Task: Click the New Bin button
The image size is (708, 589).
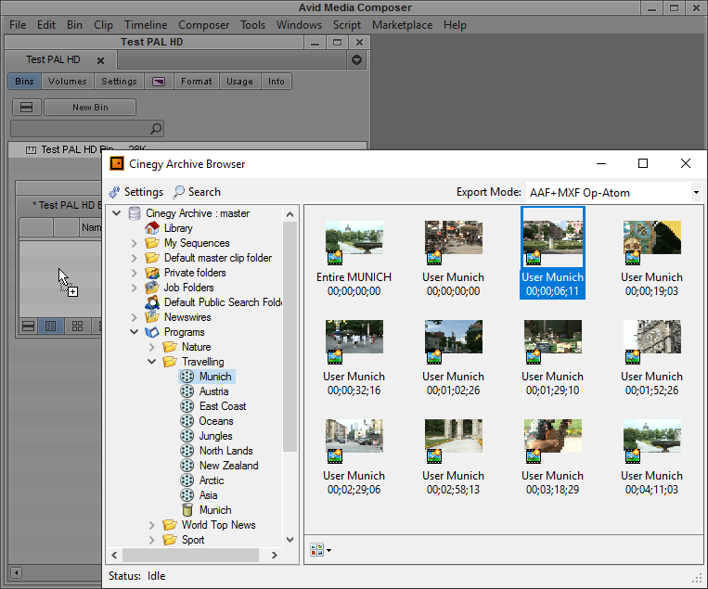Action: [90, 108]
